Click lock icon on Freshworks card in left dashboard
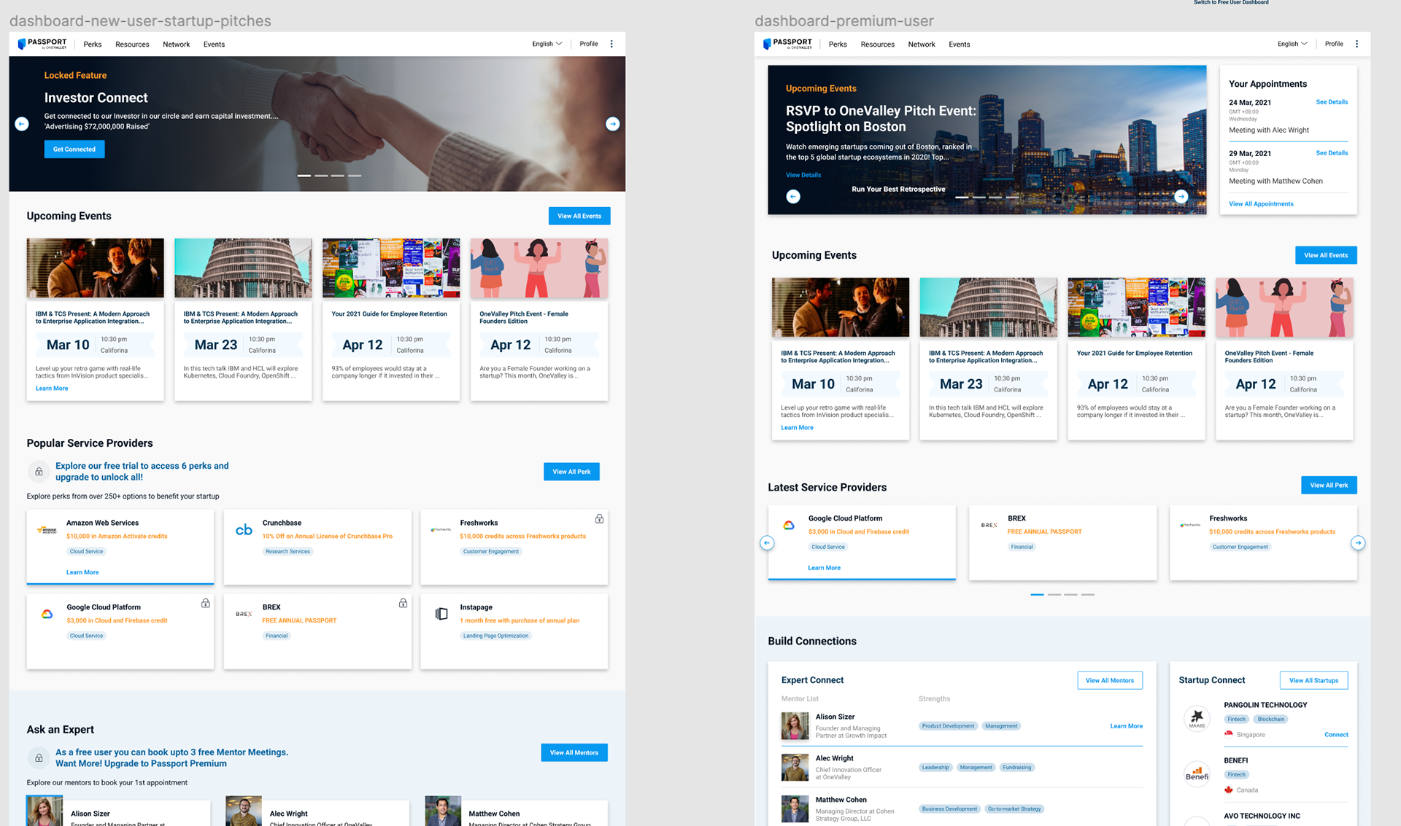This screenshot has height=826, width=1401. [599, 519]
